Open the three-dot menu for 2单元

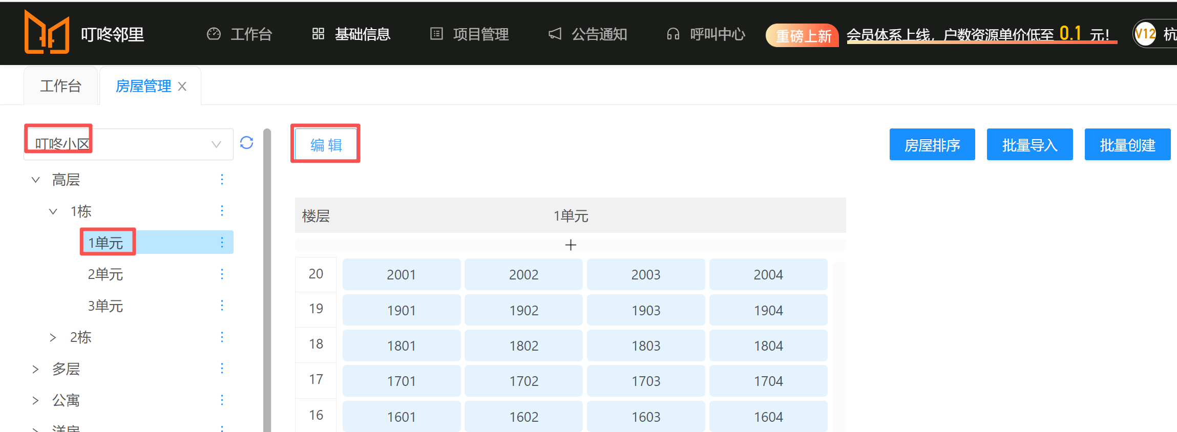pyautogui.click(x=222, y=274)
